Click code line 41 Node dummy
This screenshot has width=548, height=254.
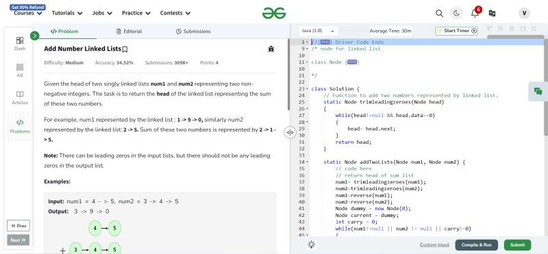coord(373,209)
